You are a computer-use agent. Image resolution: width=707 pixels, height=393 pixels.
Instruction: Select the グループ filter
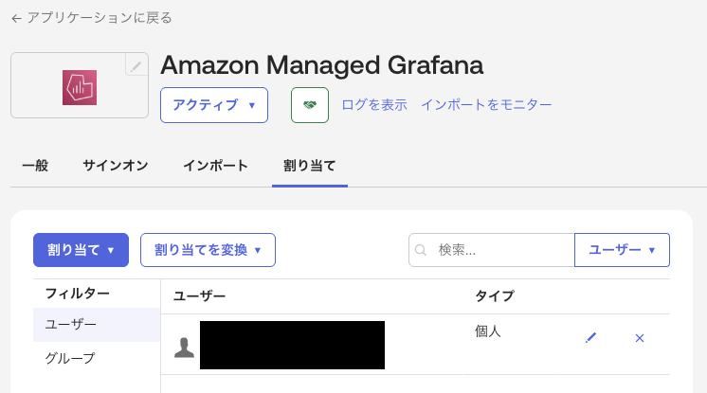click(70, 358)
